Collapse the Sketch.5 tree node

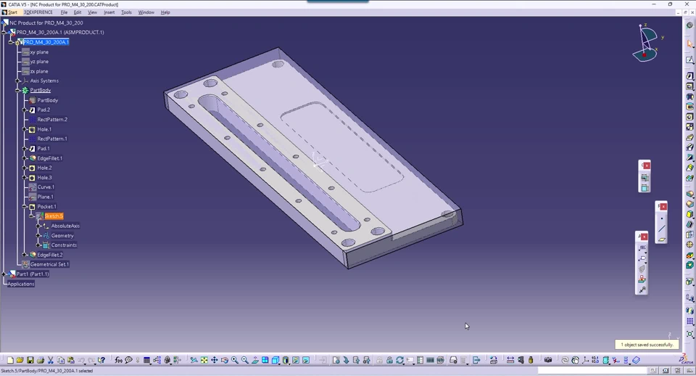click(x=32, y=216)
